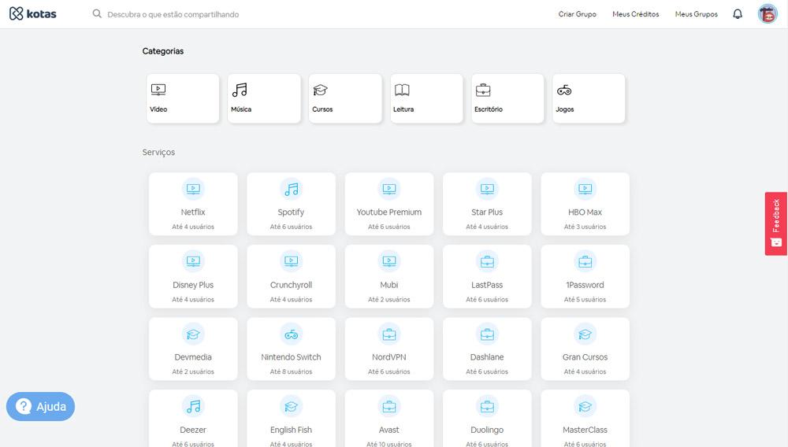This screenshot has height=447, width=788.
Task: Click 'Até 5 usuários' under 1Password
Action: tap(585, 300)
